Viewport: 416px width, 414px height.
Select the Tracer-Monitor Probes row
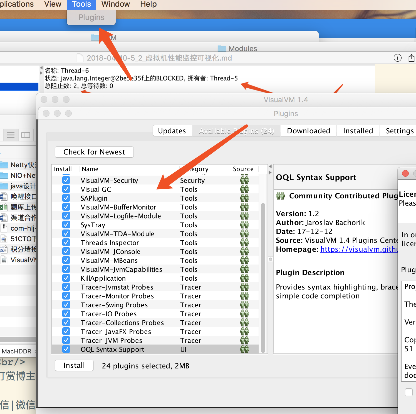pyautogui.click(x=155, y=296)
